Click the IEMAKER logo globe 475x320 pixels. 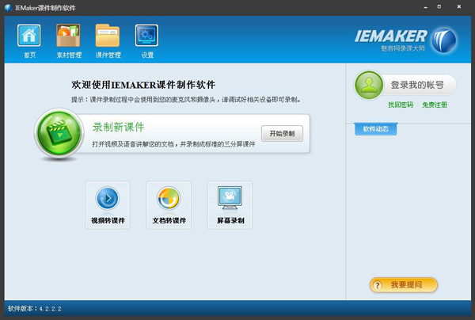point(444,40)
